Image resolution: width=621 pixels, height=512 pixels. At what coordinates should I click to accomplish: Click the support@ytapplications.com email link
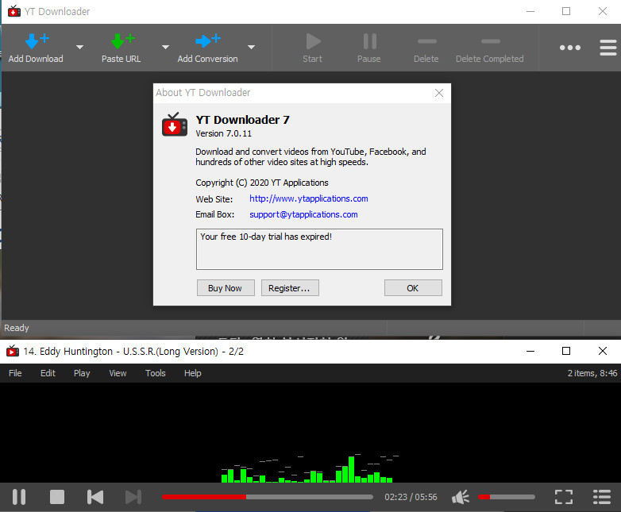pos(303,214)
